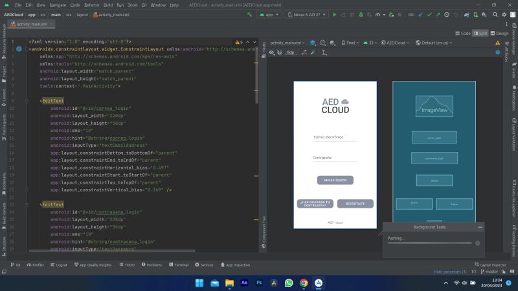Open Git history clock icon

click(447, 15)
